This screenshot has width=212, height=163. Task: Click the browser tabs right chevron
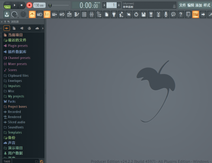(x=43, y=28)
